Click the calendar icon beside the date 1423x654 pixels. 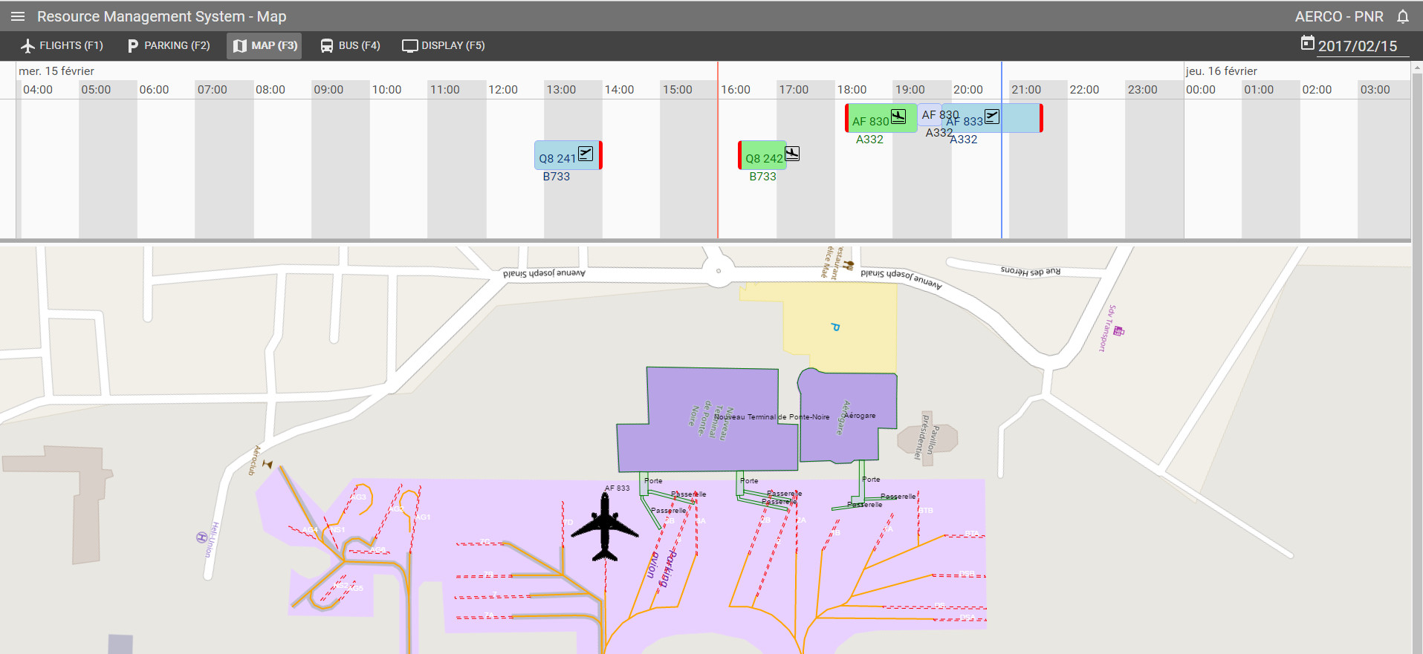[x=1307, y=44]
